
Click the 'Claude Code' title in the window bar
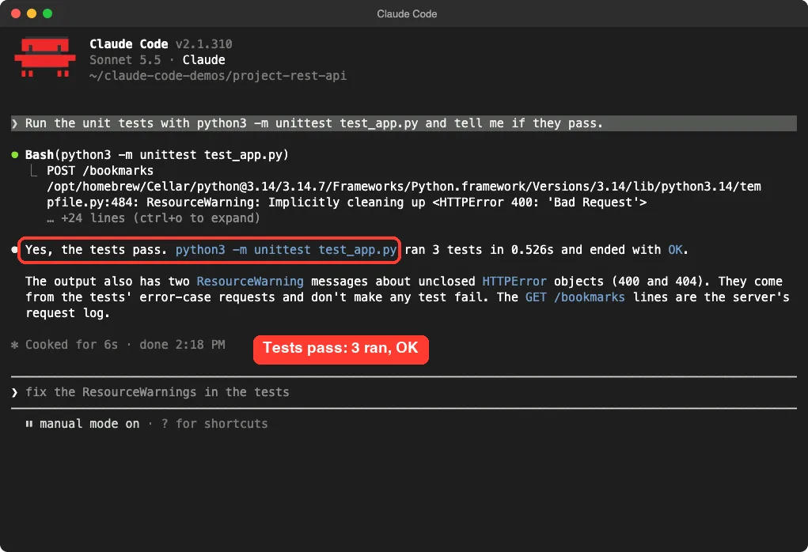pyautogui.click(x=407, y=14)
